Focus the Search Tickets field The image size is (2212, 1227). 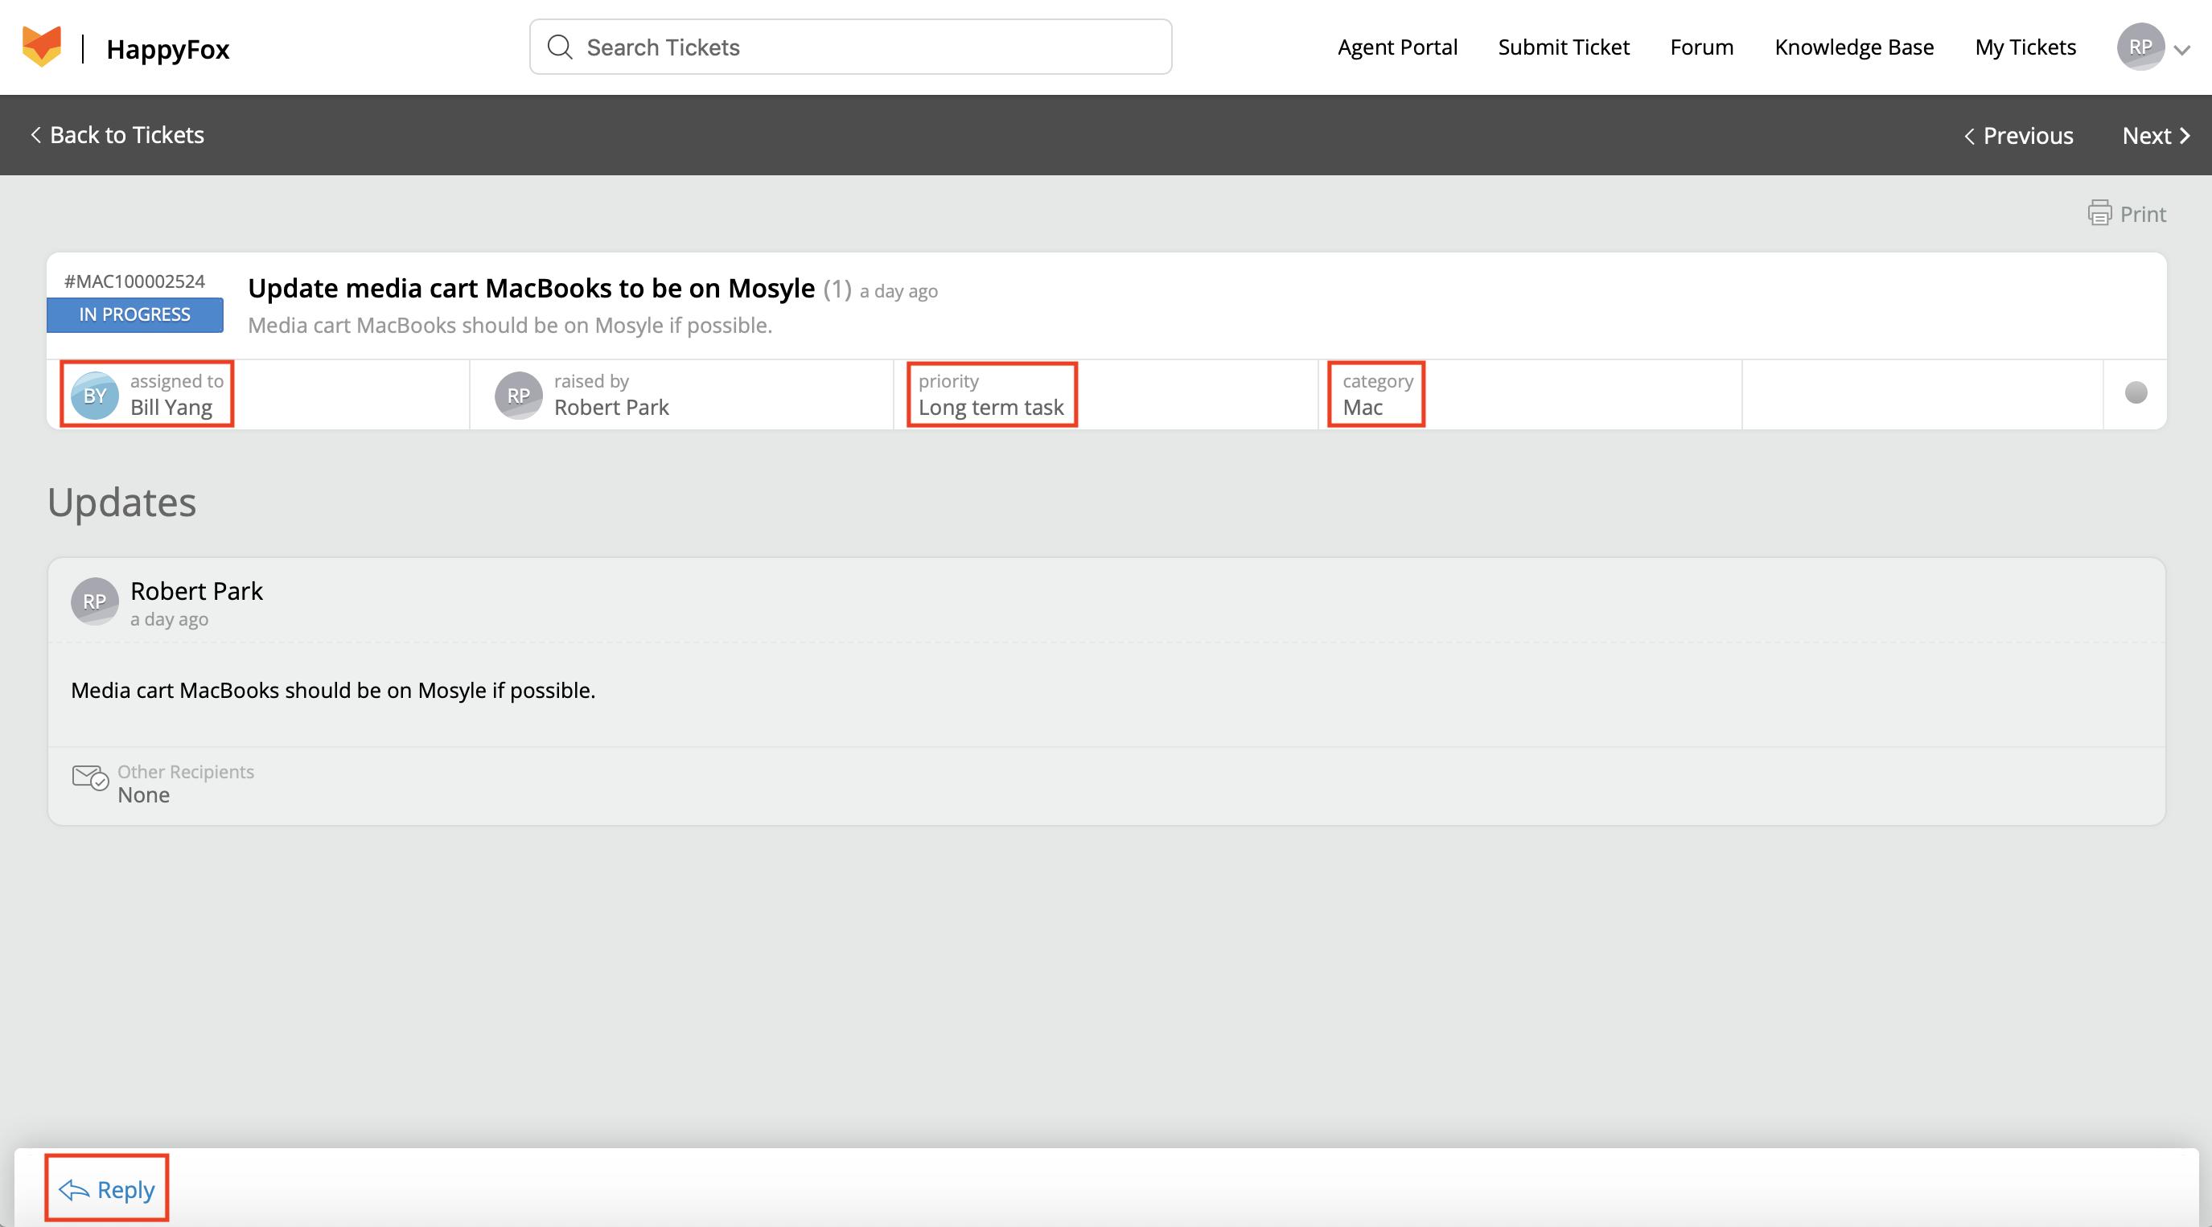850,47
